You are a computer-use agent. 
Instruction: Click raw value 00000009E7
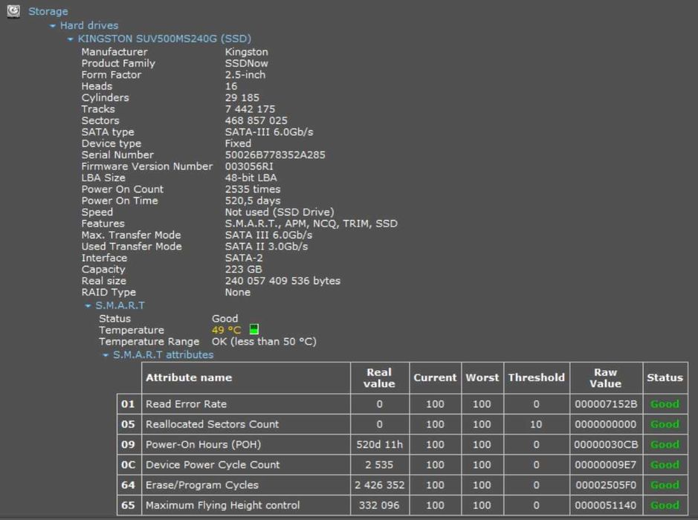tap(606, 465)
